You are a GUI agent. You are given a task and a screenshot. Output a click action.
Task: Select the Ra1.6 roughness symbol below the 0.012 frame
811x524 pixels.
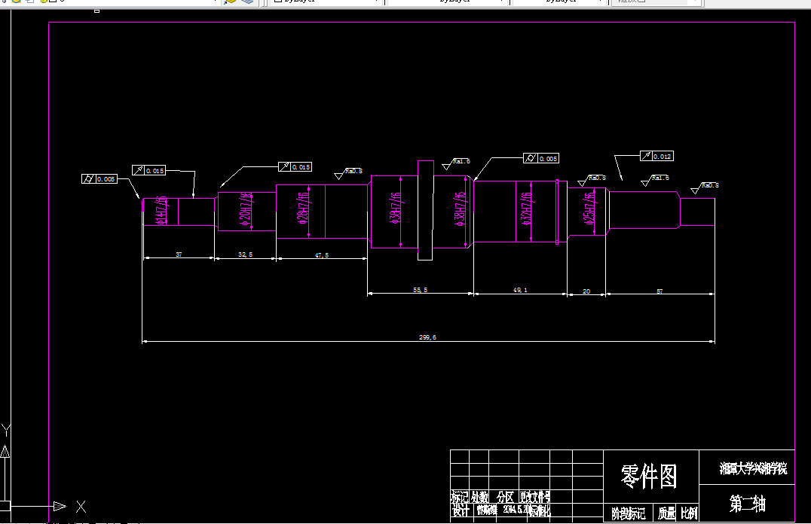(655, 181)
